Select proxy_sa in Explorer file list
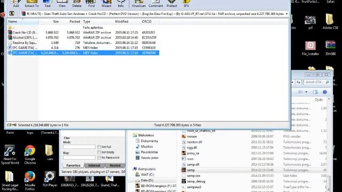The height and width of the screenshot is (192, 342). tap(190, 153)
